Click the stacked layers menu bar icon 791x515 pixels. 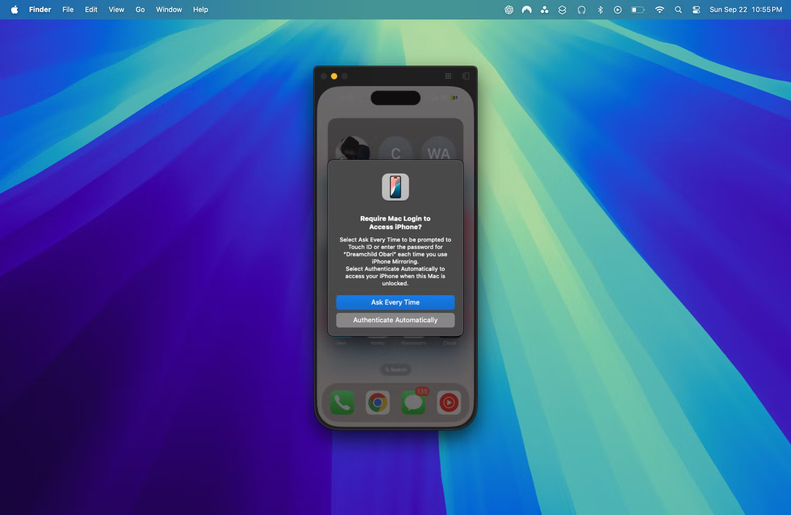[563, 9]
